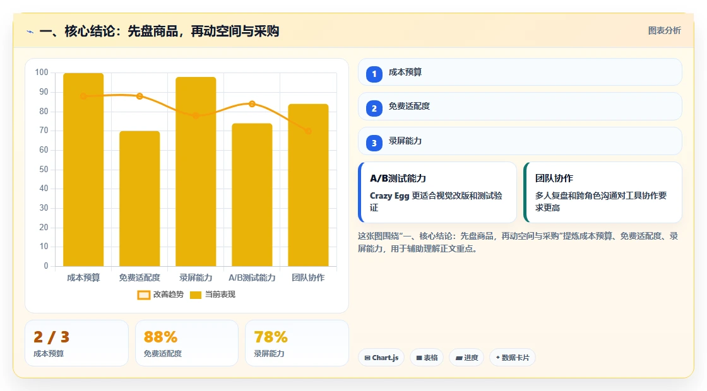Click the 当前表现 legend label

[x=220, y=295]
